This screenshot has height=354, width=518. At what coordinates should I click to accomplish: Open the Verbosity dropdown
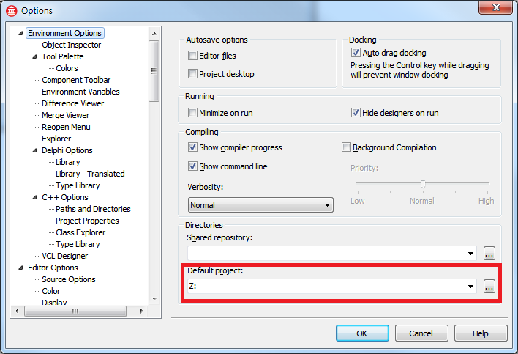point(327,206)
